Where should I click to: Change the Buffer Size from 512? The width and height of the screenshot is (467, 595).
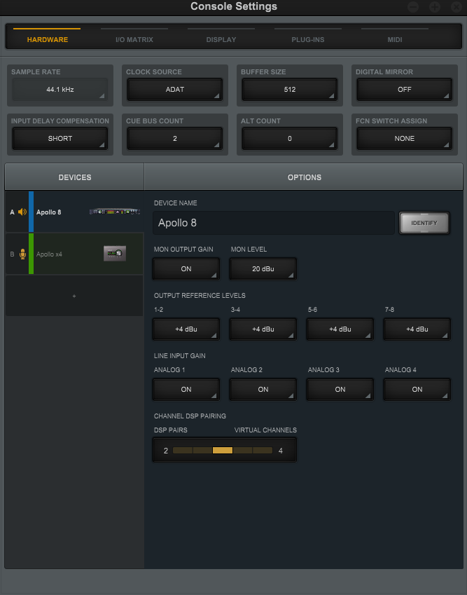pyautogui.click(x=290, y=90)
